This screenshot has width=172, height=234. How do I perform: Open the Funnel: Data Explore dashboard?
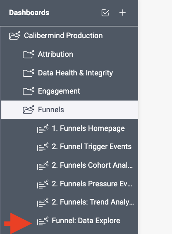coord(86,221)
